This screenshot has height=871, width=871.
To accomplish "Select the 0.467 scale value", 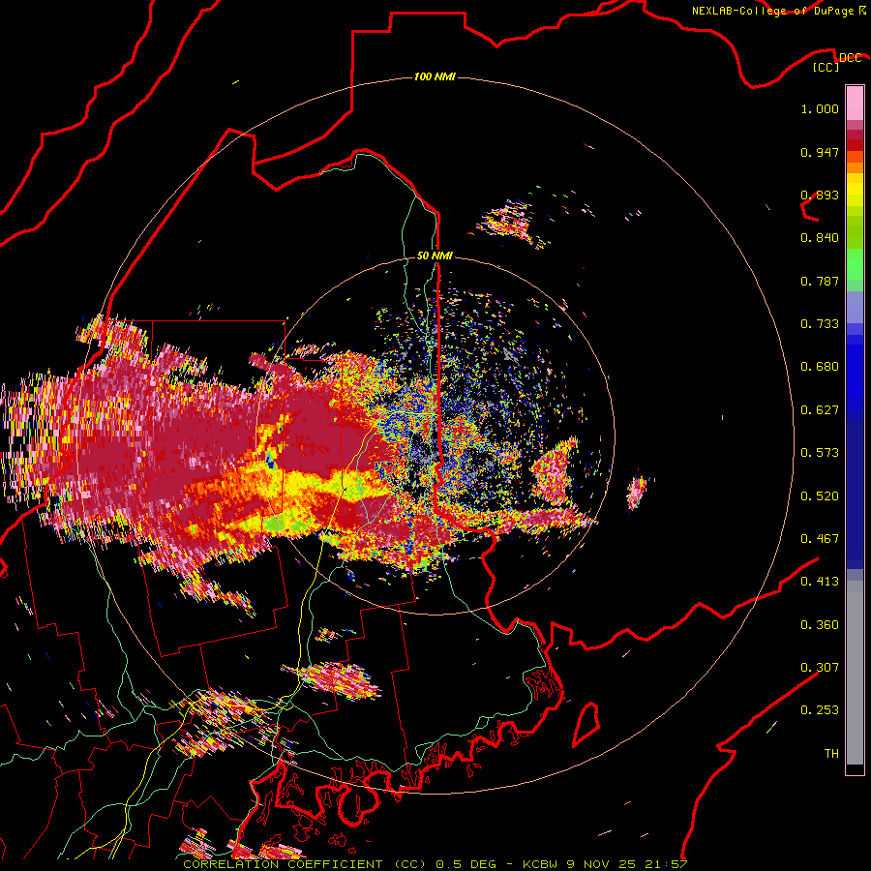I will click(820, 539).
